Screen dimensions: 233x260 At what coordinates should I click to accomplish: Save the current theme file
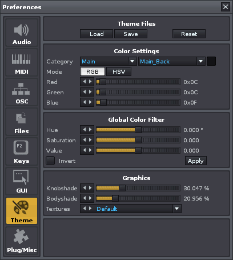coord(131,34)
